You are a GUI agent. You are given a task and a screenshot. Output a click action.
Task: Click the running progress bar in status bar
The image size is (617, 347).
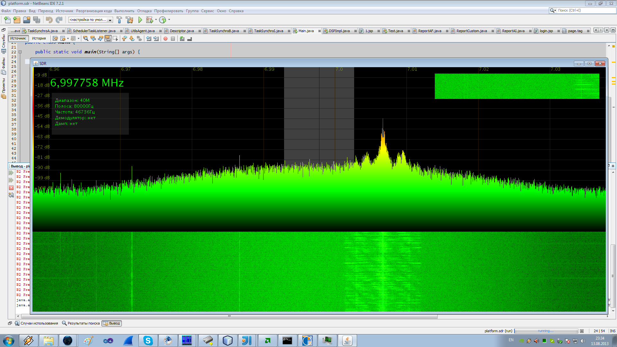(546, 331)
